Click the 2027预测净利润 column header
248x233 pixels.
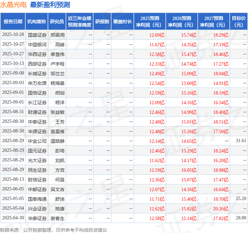(213, 22)
